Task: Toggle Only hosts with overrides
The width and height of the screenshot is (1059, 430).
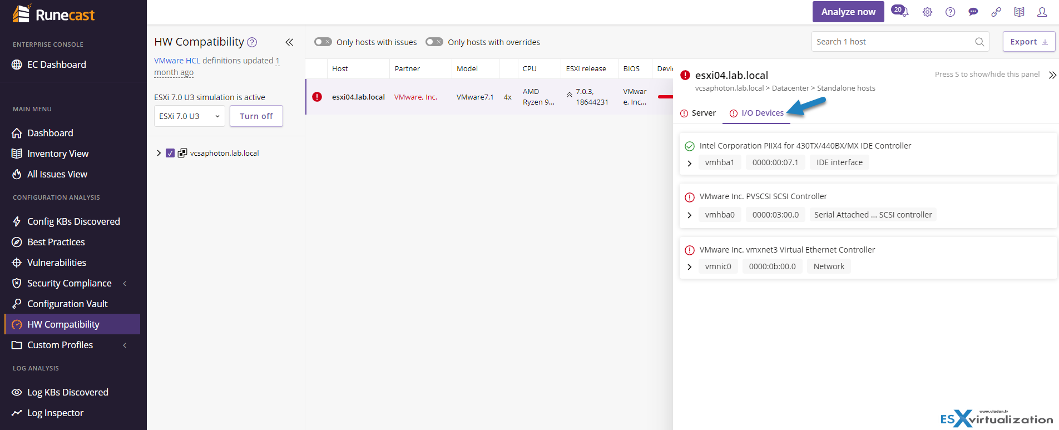Action: tap(434, 42)
